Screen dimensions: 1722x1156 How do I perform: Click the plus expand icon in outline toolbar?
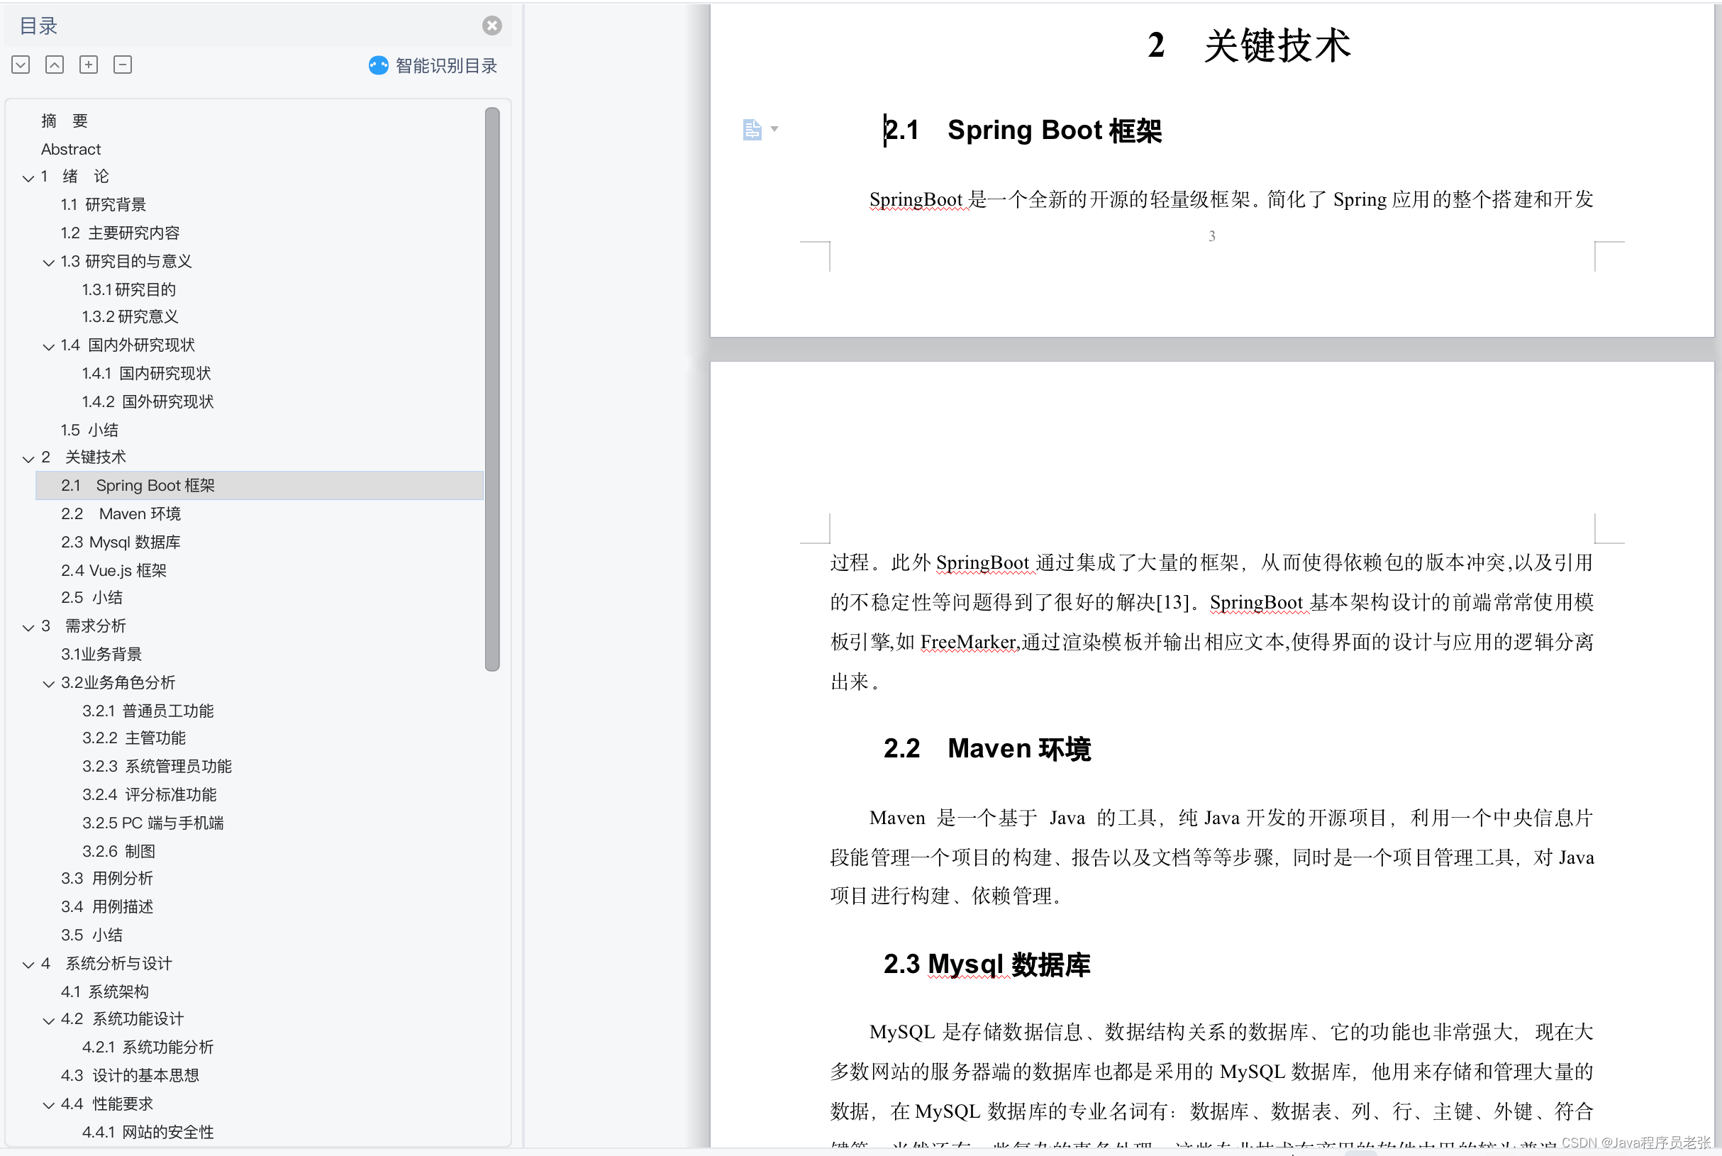click(x=89, y=65)
